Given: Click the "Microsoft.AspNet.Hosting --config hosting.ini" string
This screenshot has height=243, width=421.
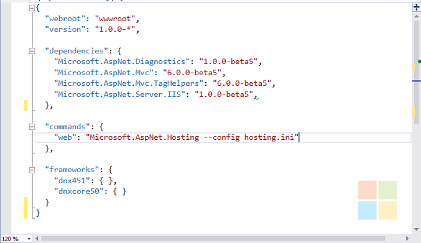Looking at the screenshot, I should click(192, 137).
